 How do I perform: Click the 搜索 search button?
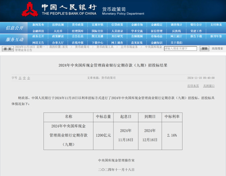pyautogui.click(x=204, y=49)
